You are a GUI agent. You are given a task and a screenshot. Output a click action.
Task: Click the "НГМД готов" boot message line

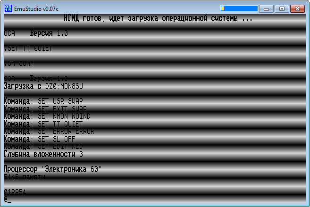pyautogui.click(x=158, y=19)
